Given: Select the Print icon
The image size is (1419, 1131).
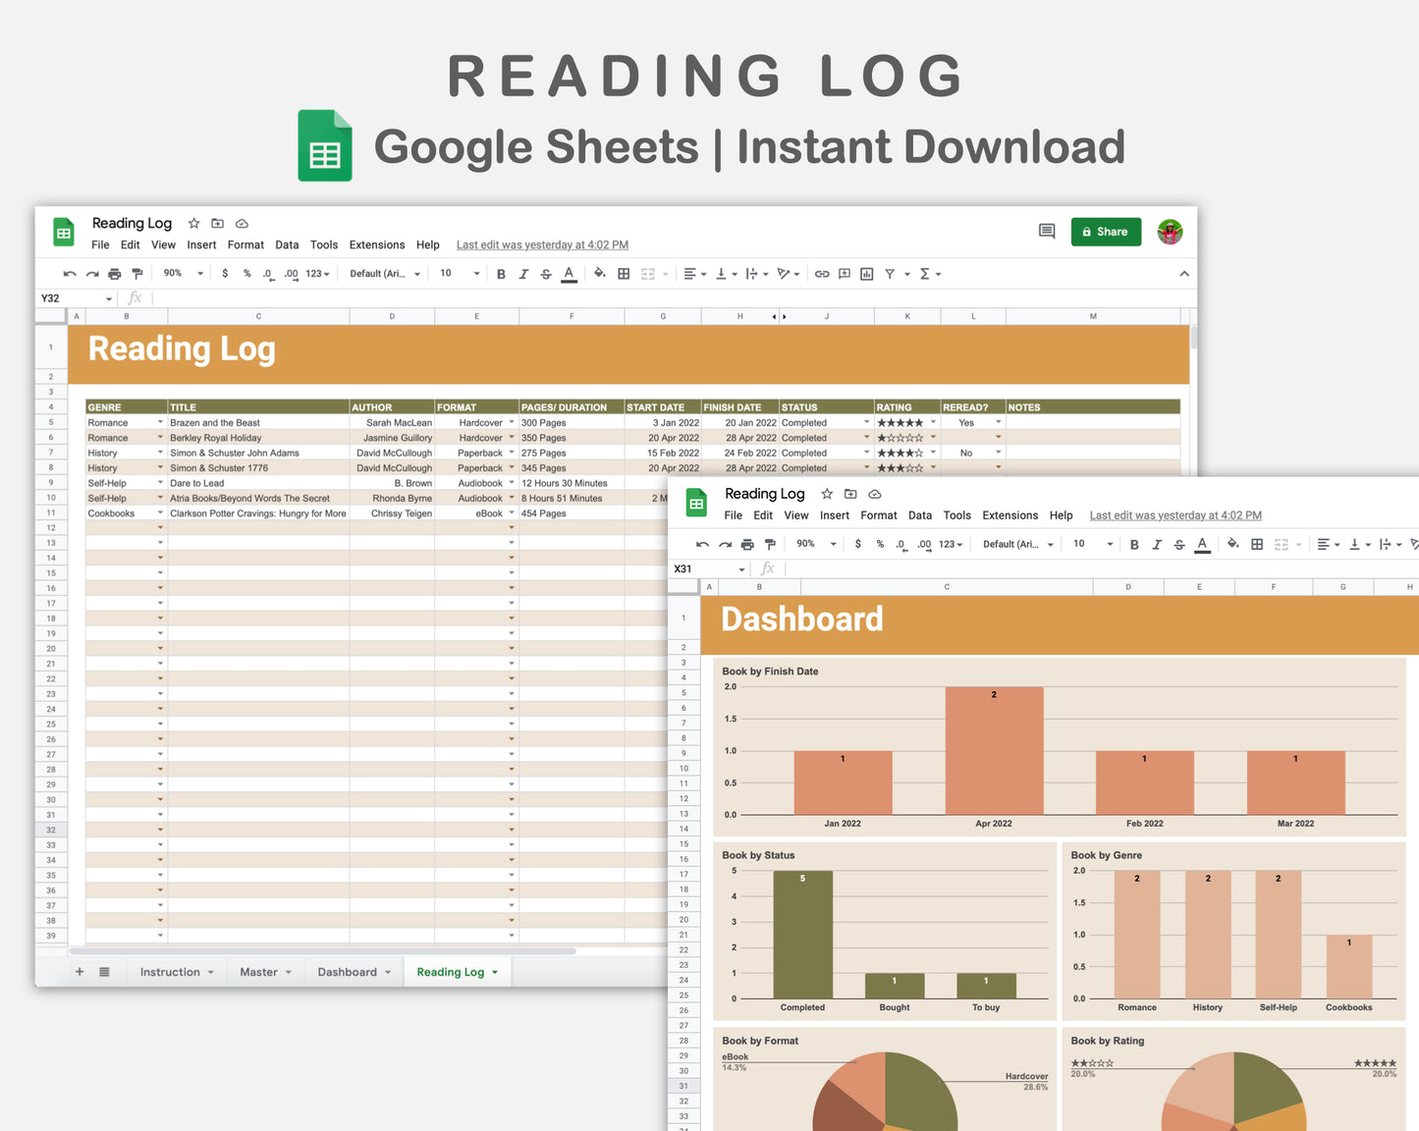Looking at the screenshot, I should click(115, 273).
